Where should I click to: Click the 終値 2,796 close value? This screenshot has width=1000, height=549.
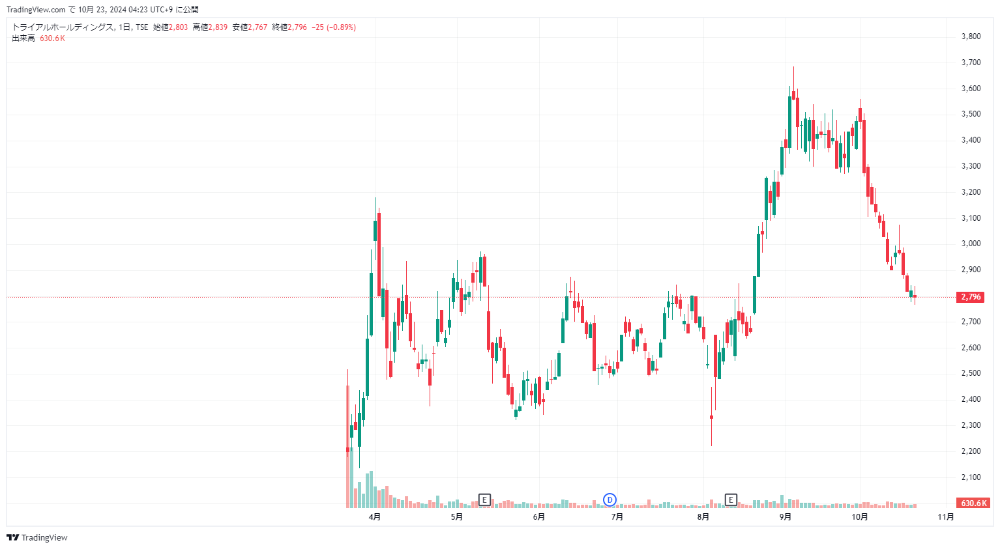click(x=289, y=27)
